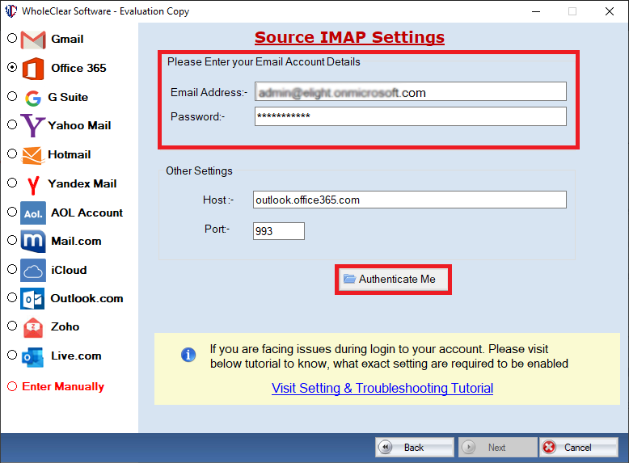Viewport: 629px width, 463px height.
Task: Select the iCloud radio button
Action: coord(12,269)
